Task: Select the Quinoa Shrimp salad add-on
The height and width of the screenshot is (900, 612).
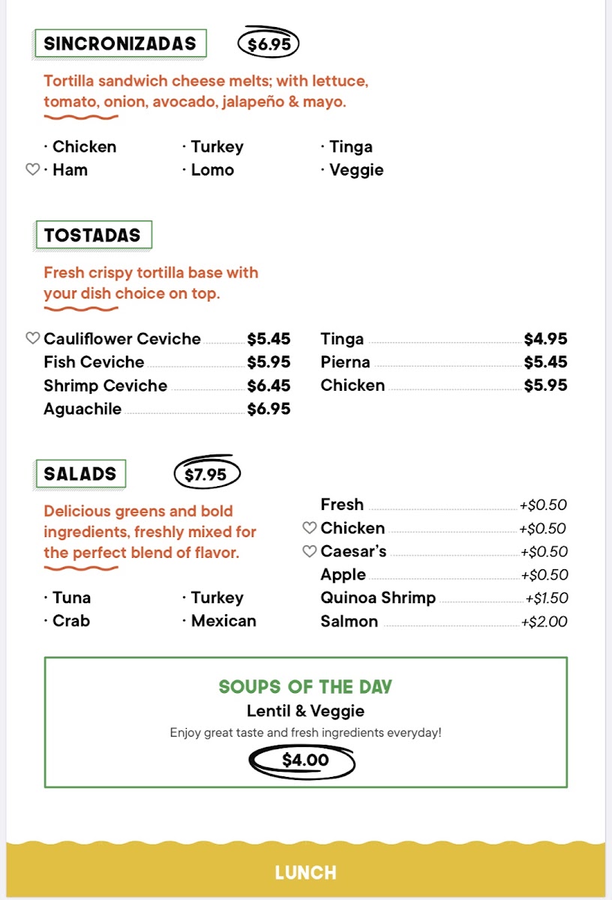Action: tap(444, 598)
